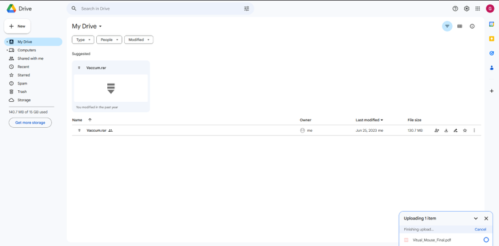Open the Modified filter dropdown
This screenshot has width=499, height=246.
139,40
